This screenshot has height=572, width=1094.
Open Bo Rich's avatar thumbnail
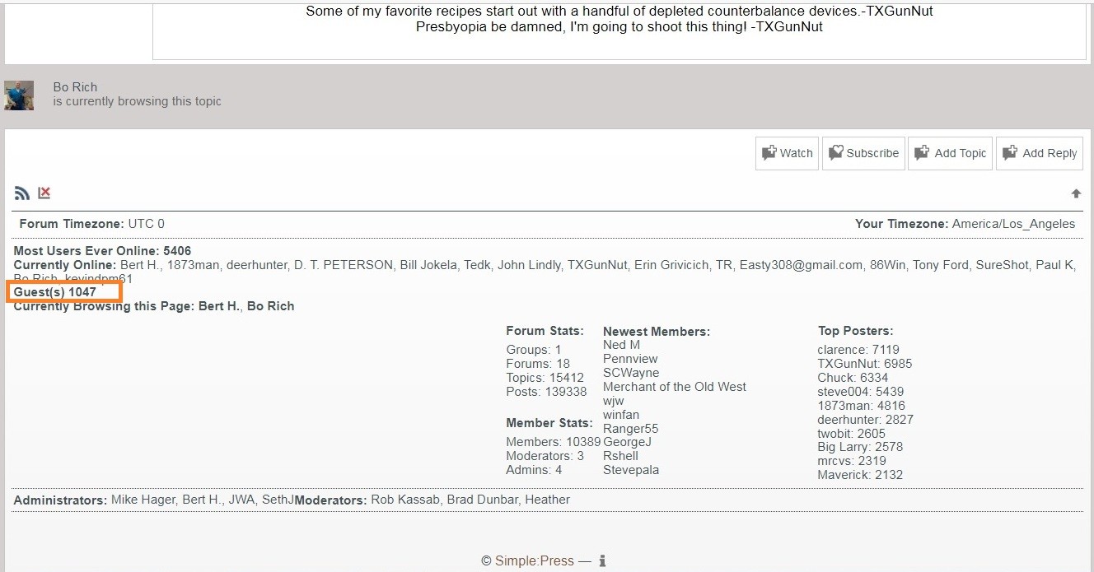19,95
